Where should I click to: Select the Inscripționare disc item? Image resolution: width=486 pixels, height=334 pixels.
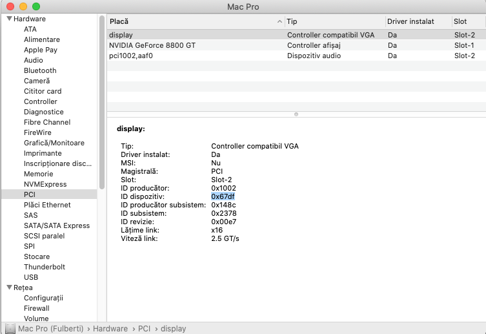click(57, 163)
